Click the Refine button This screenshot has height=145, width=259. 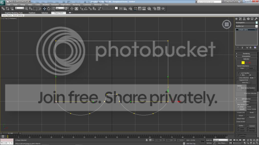241,126
